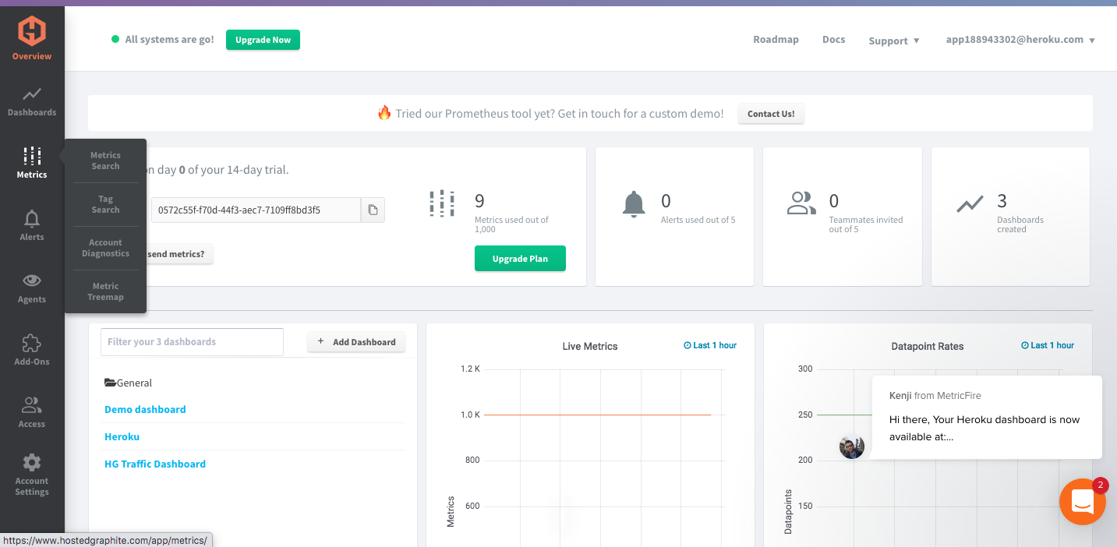Click the API key text field
This screenshot has height=547, width=1117.
(256, 210)
